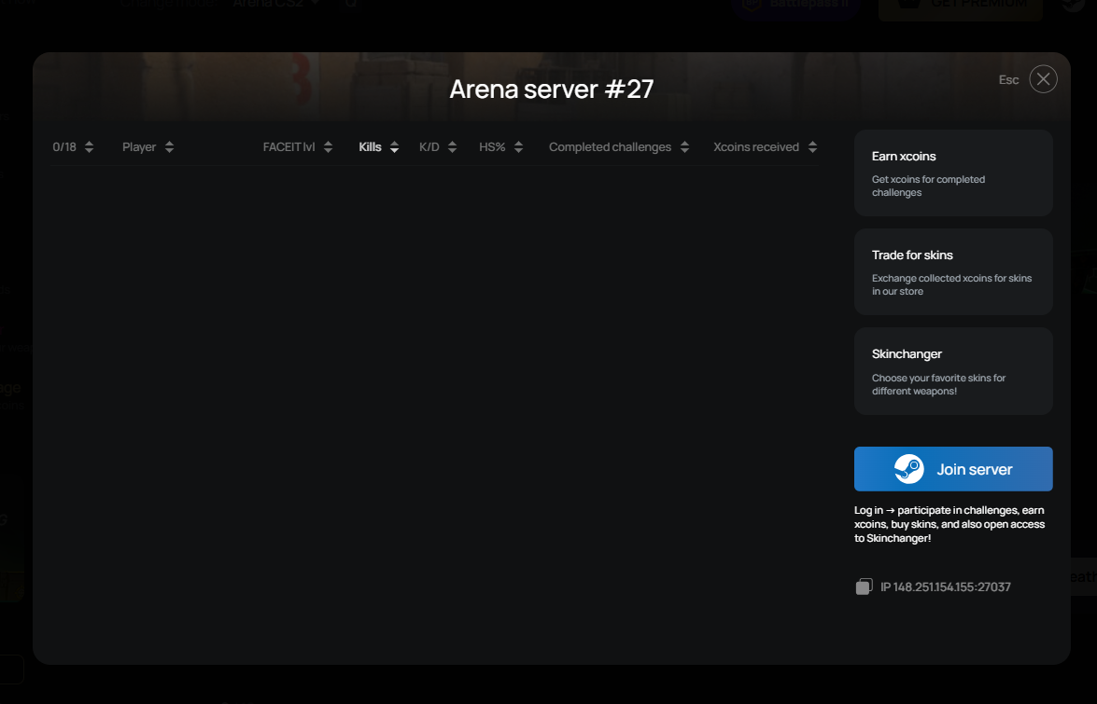Click sort arrows beside Completed challenges
1097x704 pixels.
(684, 147)
